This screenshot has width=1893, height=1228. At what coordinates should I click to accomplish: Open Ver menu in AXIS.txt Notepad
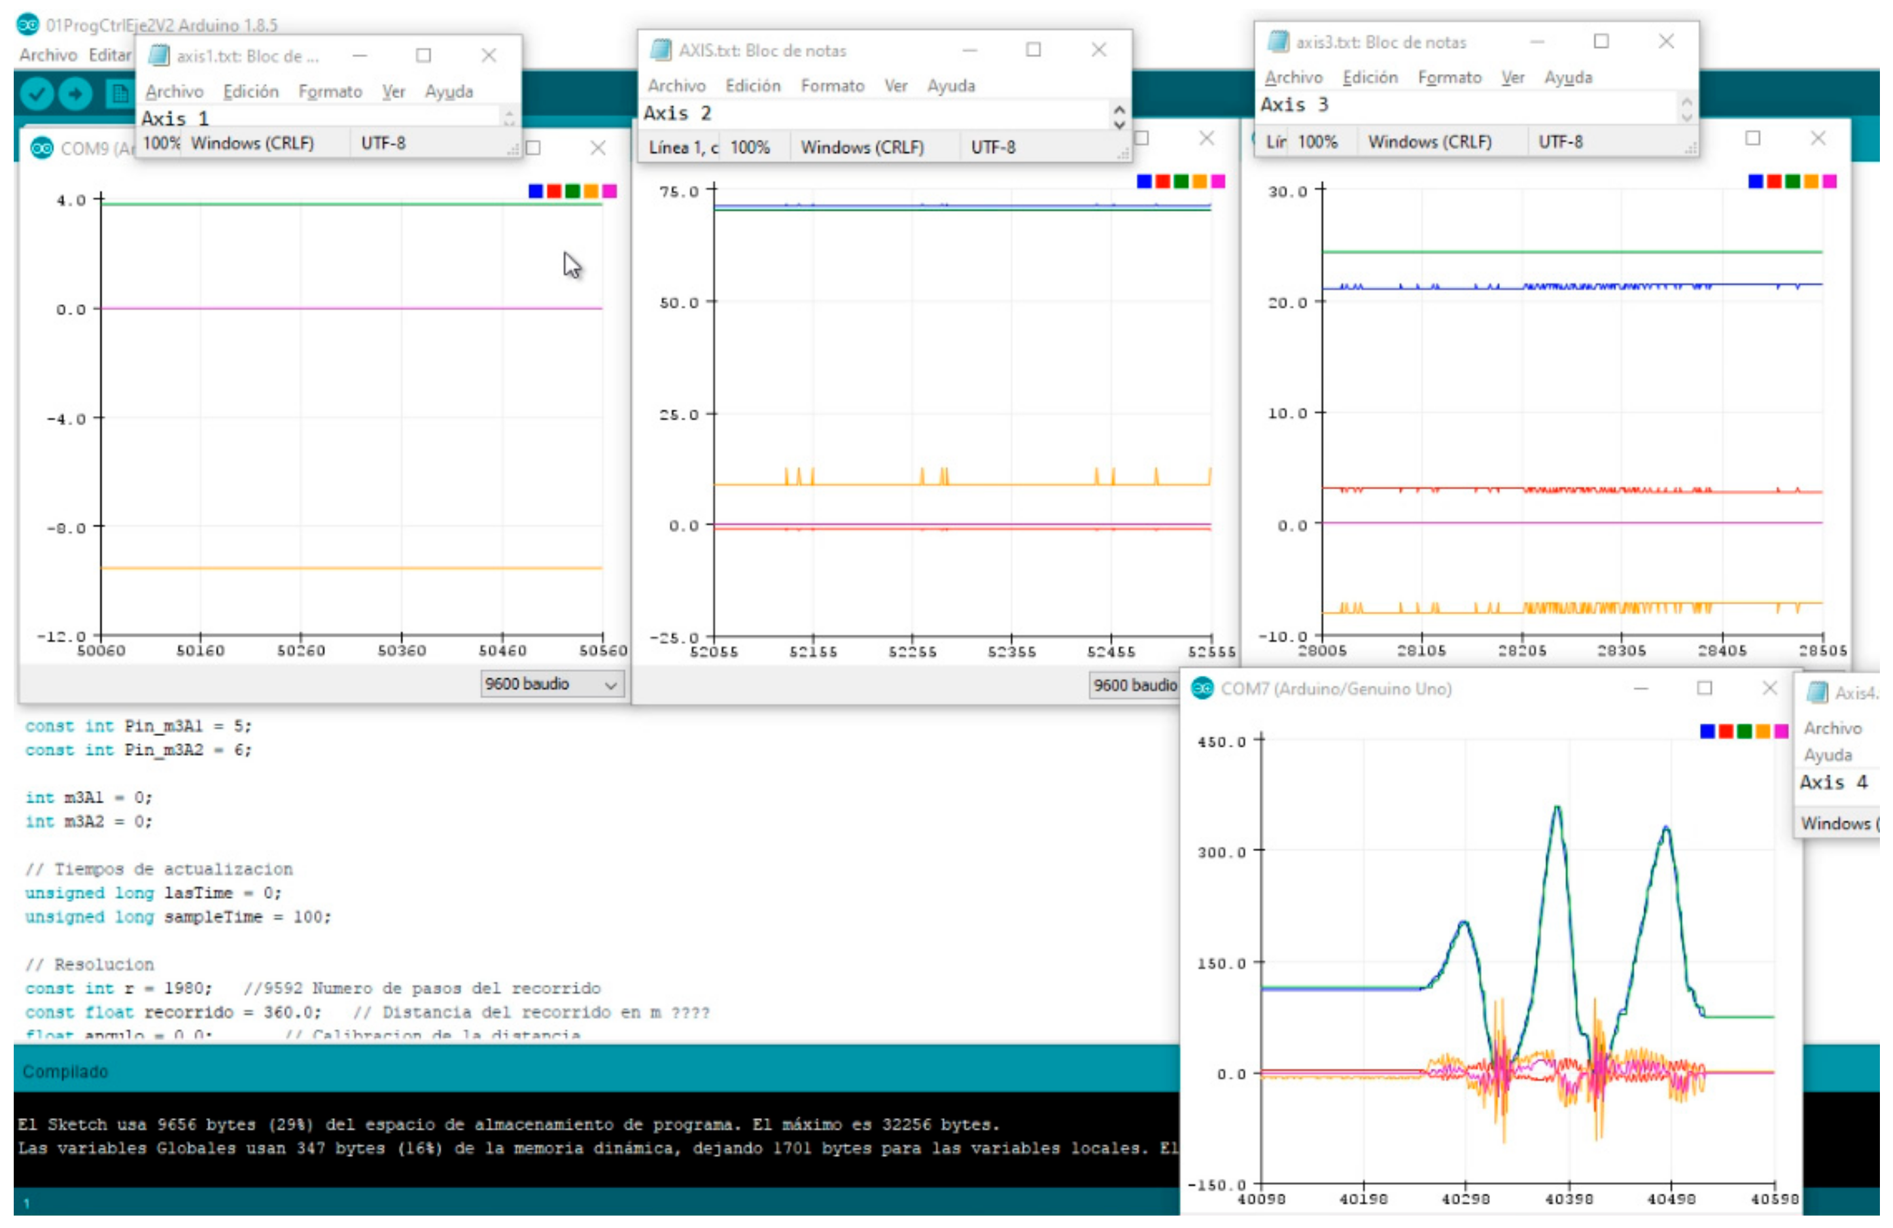[x=895, y=85]
